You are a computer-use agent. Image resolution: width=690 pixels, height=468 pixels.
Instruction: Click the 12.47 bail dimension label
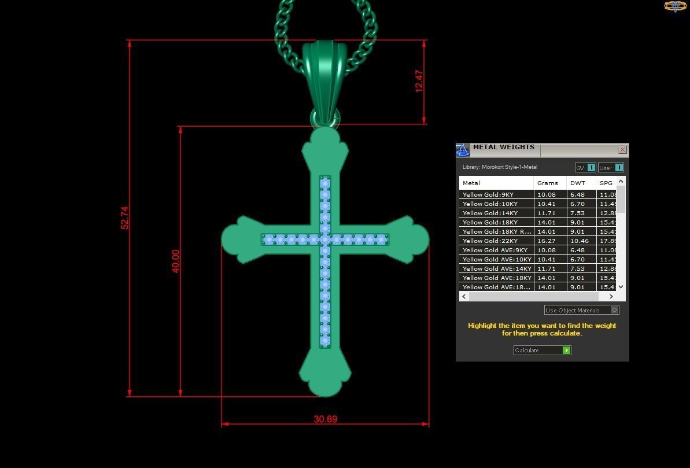coord(419,82)
